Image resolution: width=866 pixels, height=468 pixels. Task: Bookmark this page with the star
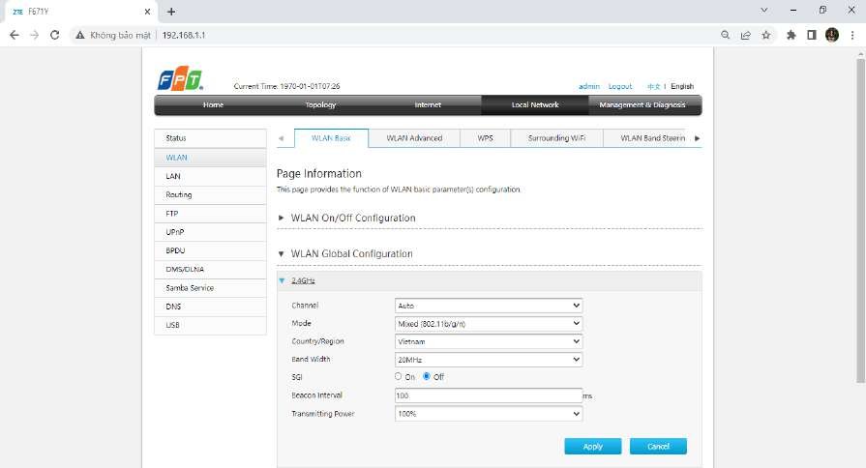[766, 35]
